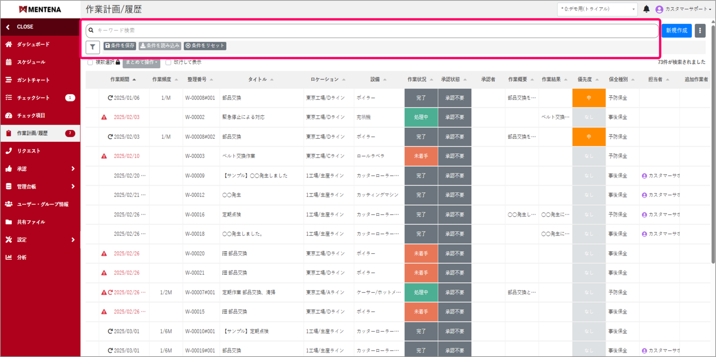Screen dimensions: 716x357
Task: Open the リクエスト section icon
Action: click(8, 150)
